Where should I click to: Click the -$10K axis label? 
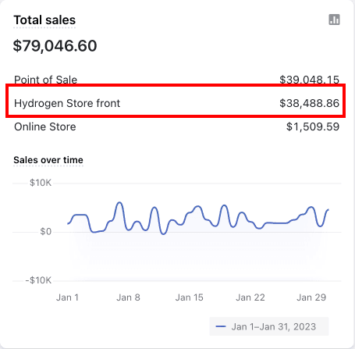tap(38, 280)
